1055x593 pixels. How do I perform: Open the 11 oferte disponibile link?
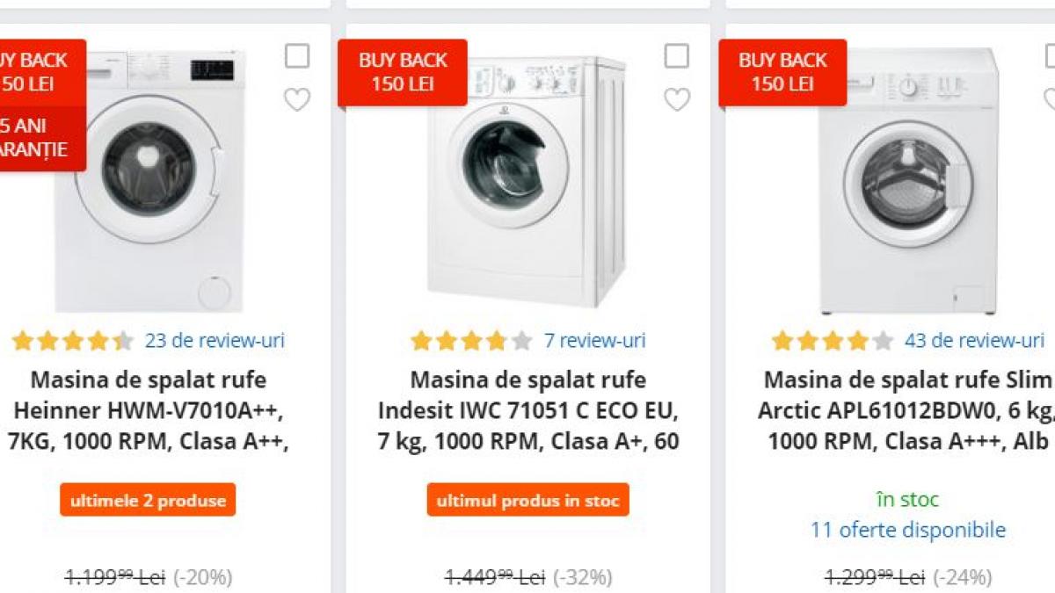(907, 530)
